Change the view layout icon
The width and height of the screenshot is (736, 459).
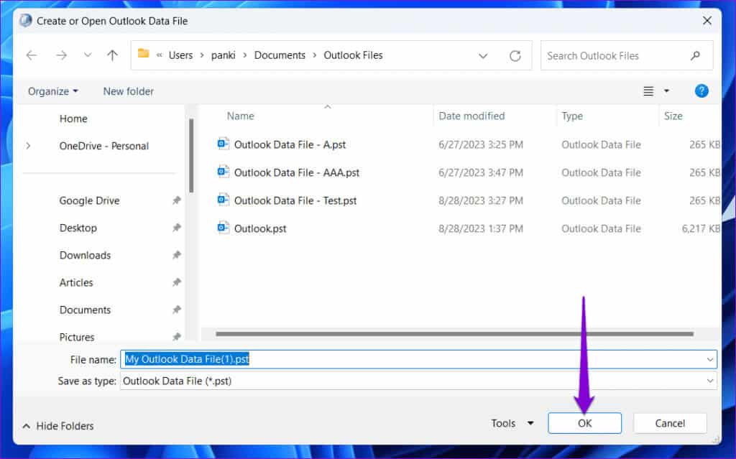648,91
